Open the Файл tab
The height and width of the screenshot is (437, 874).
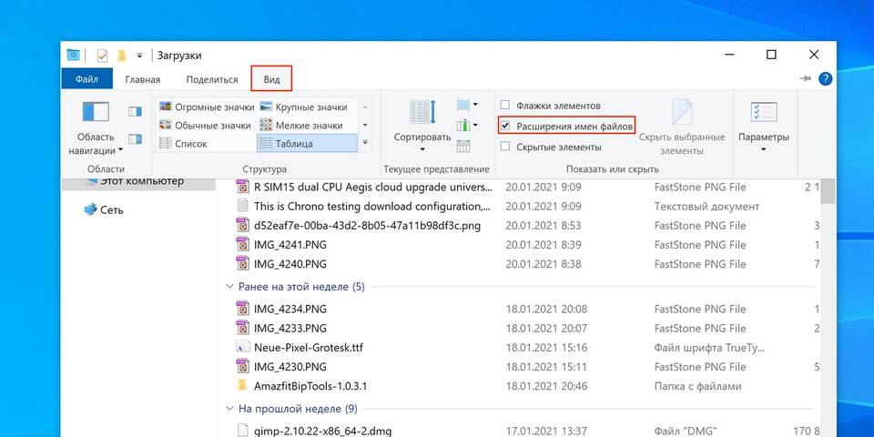tap(86, 79)
